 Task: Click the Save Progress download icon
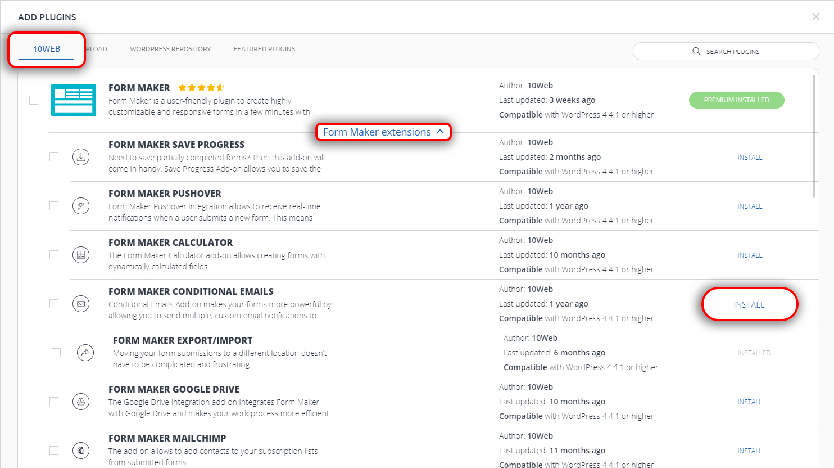coord(81,157)
